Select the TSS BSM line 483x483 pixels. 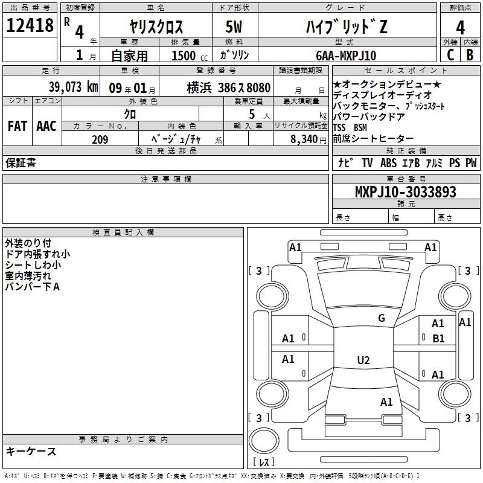point(350,127)
